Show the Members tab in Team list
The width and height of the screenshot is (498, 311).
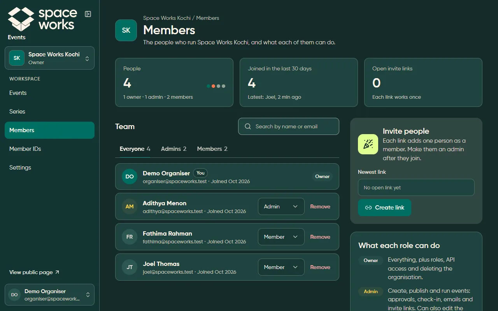pos(212,149)
